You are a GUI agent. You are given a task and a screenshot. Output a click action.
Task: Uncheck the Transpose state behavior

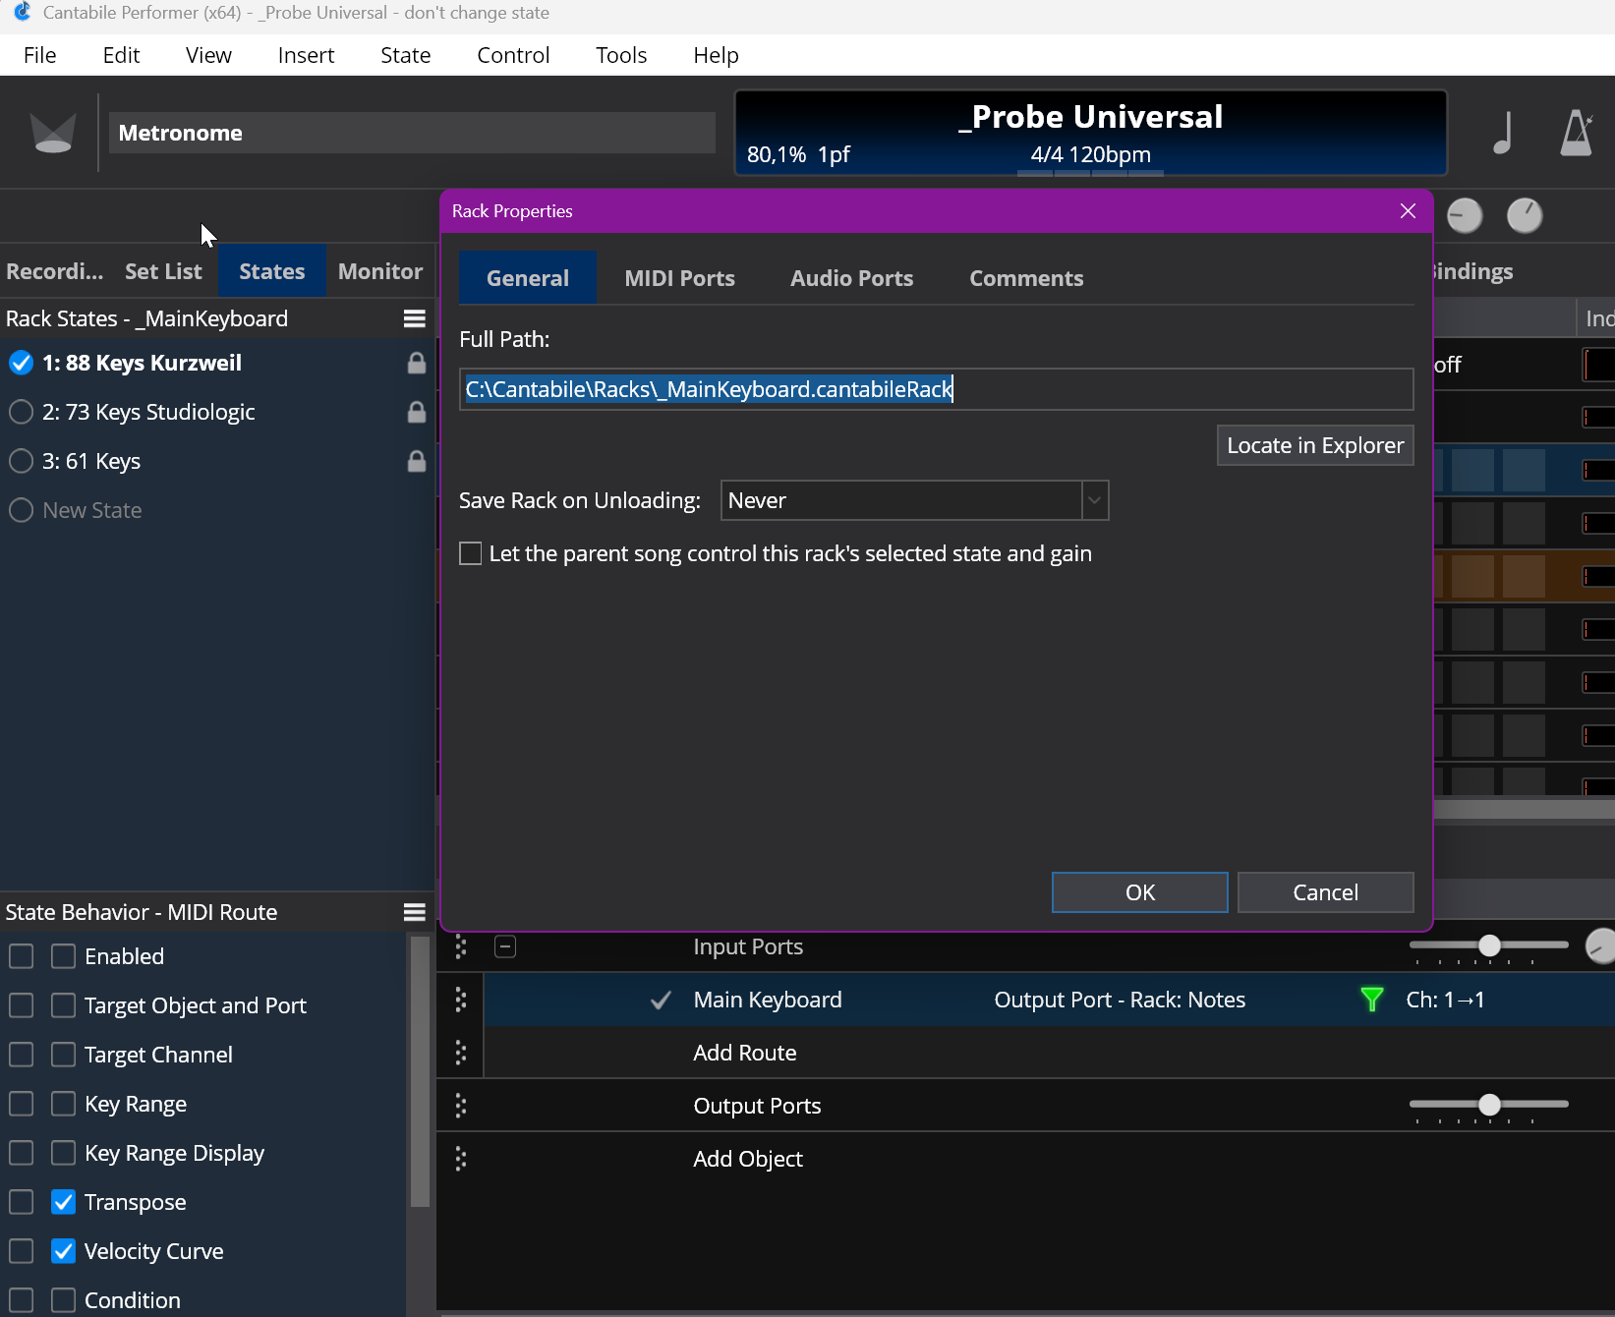coord(63,1202)
